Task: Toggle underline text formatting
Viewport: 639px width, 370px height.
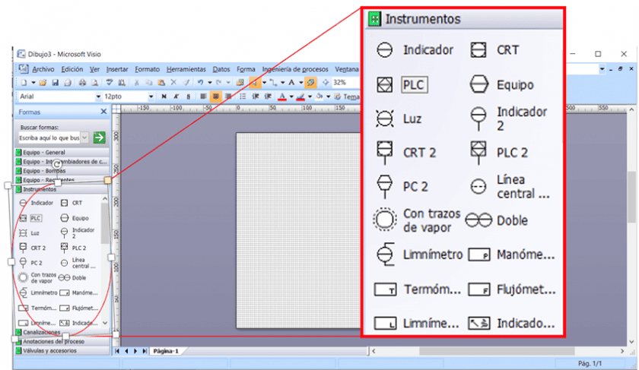Action: (x=188, y=96)
